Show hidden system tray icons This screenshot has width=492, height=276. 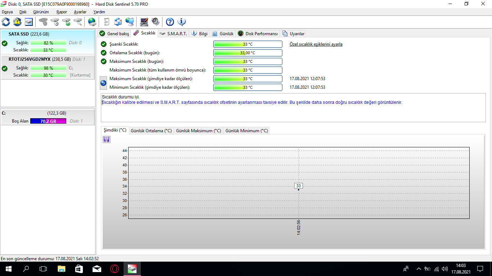point(419,269)
